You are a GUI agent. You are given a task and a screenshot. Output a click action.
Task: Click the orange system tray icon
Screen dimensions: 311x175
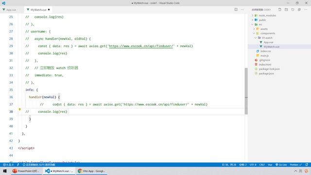coord(307,171)
